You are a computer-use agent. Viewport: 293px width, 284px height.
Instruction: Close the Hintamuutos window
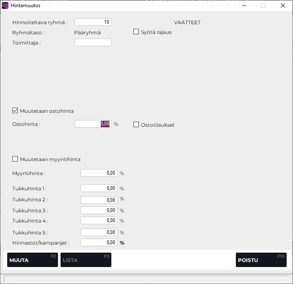283,6
